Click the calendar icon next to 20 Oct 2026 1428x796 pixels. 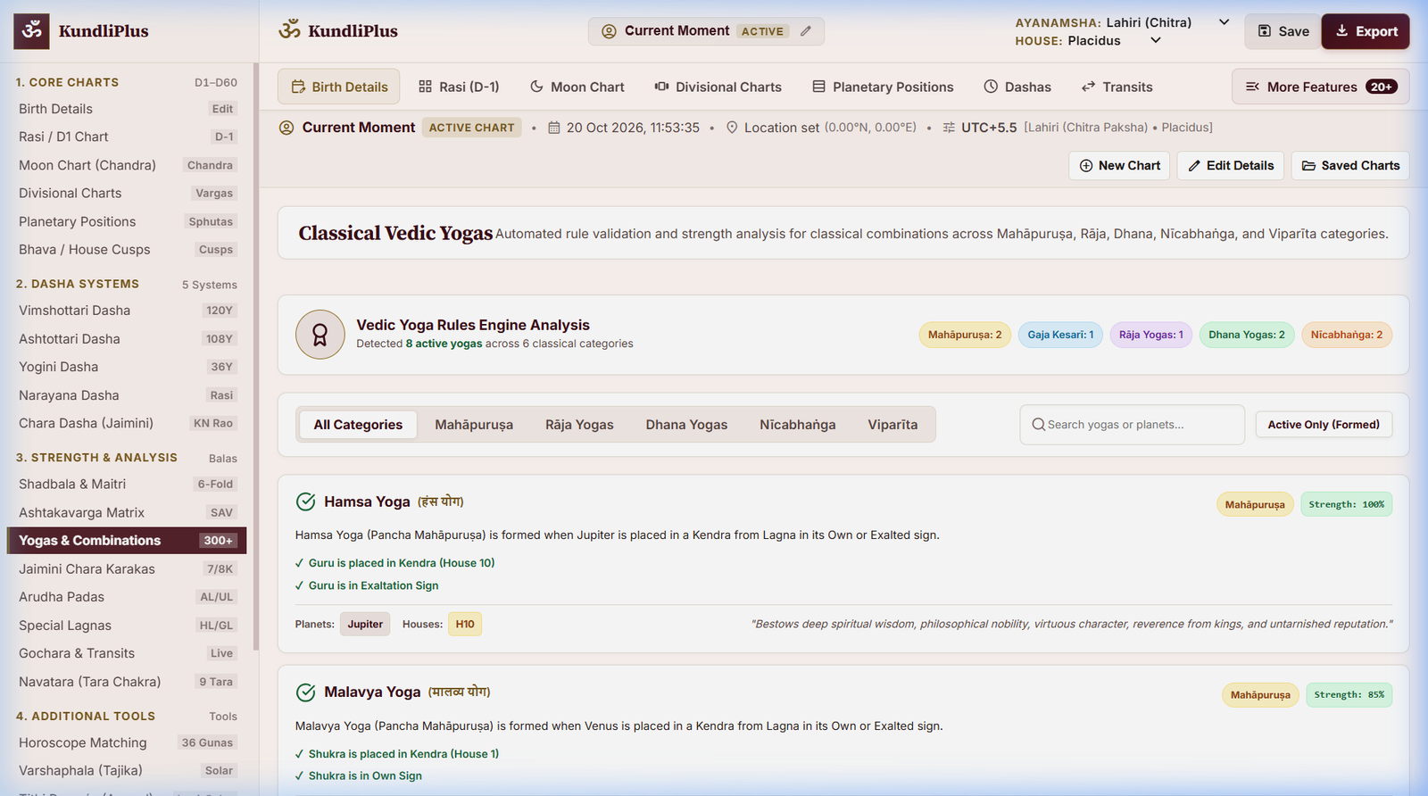[554, 128]
